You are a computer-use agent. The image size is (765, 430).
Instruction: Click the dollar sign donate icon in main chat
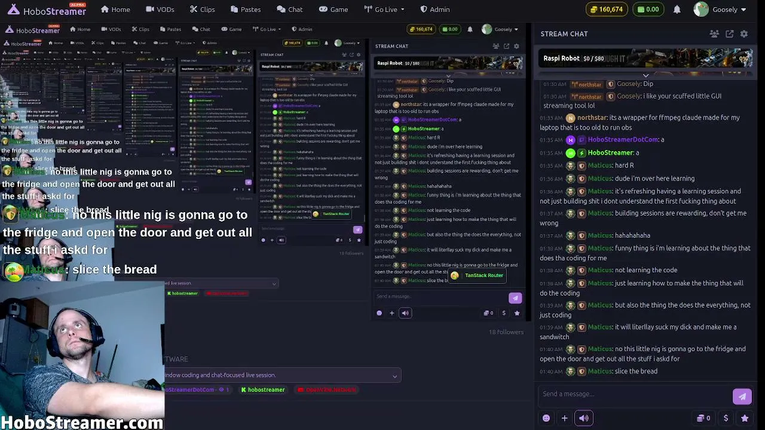point(726,418)
